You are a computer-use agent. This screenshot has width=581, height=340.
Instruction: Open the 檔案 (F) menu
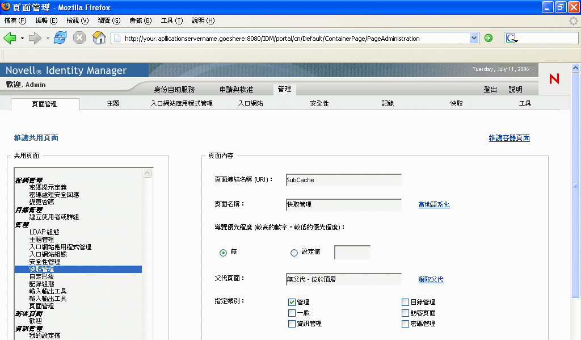pos(15,21)
